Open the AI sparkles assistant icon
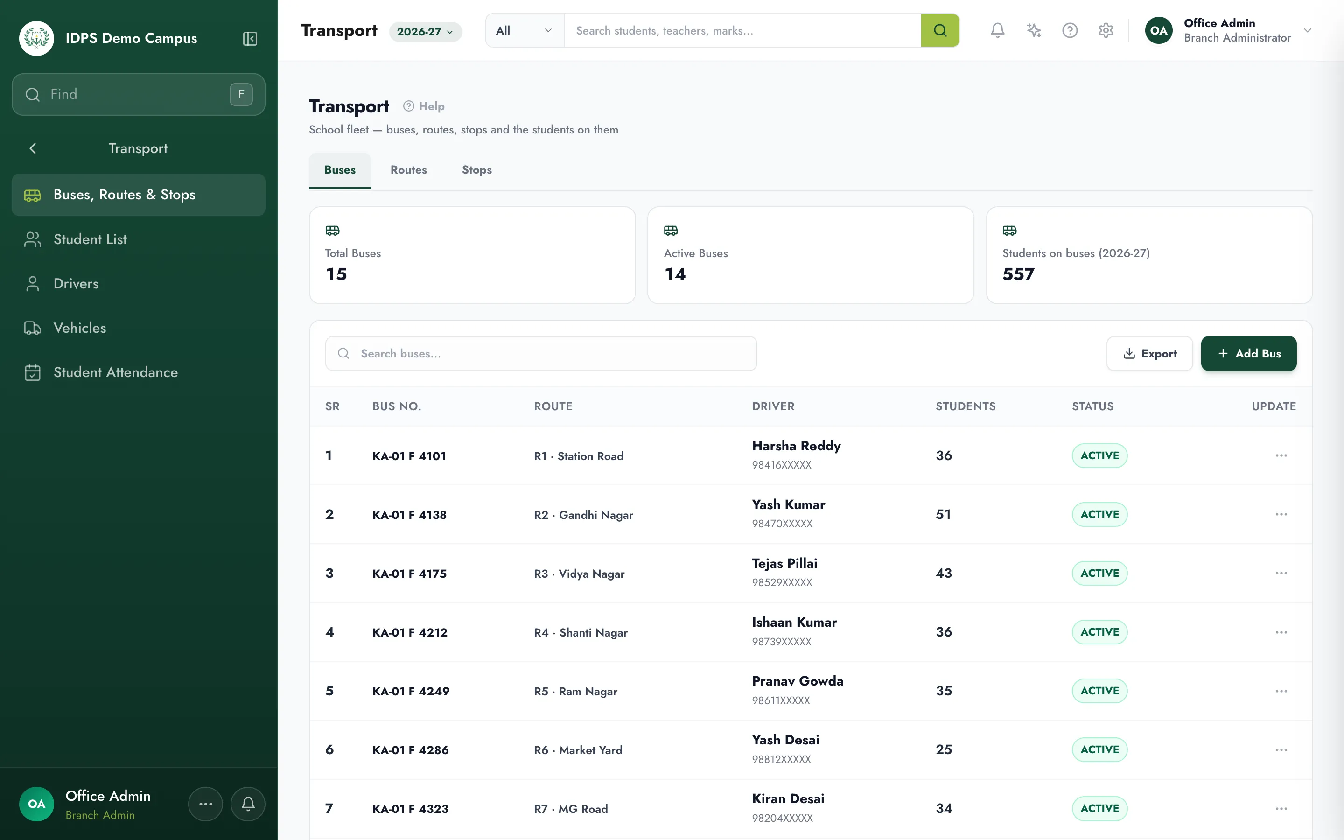The width and height of the screenshot is (1344, 840). pyautogui.click(x=1034, y=30)
